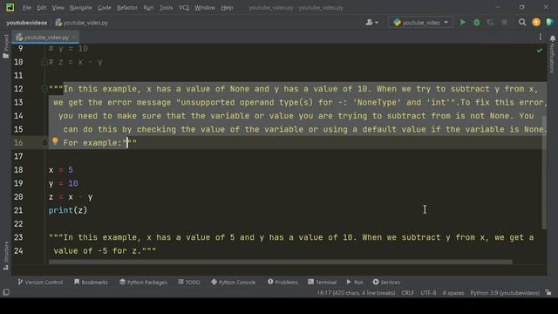Open the Structure tool window
The image size is (558, 314).
point(6,256)
